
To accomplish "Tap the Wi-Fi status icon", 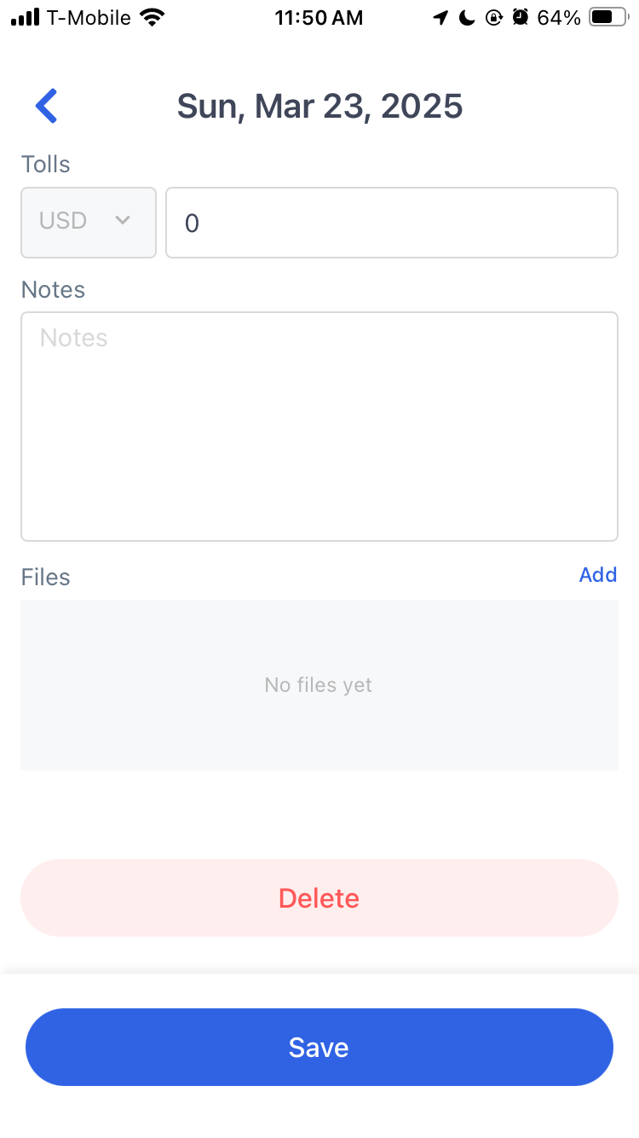I will [x=153, y=17].
